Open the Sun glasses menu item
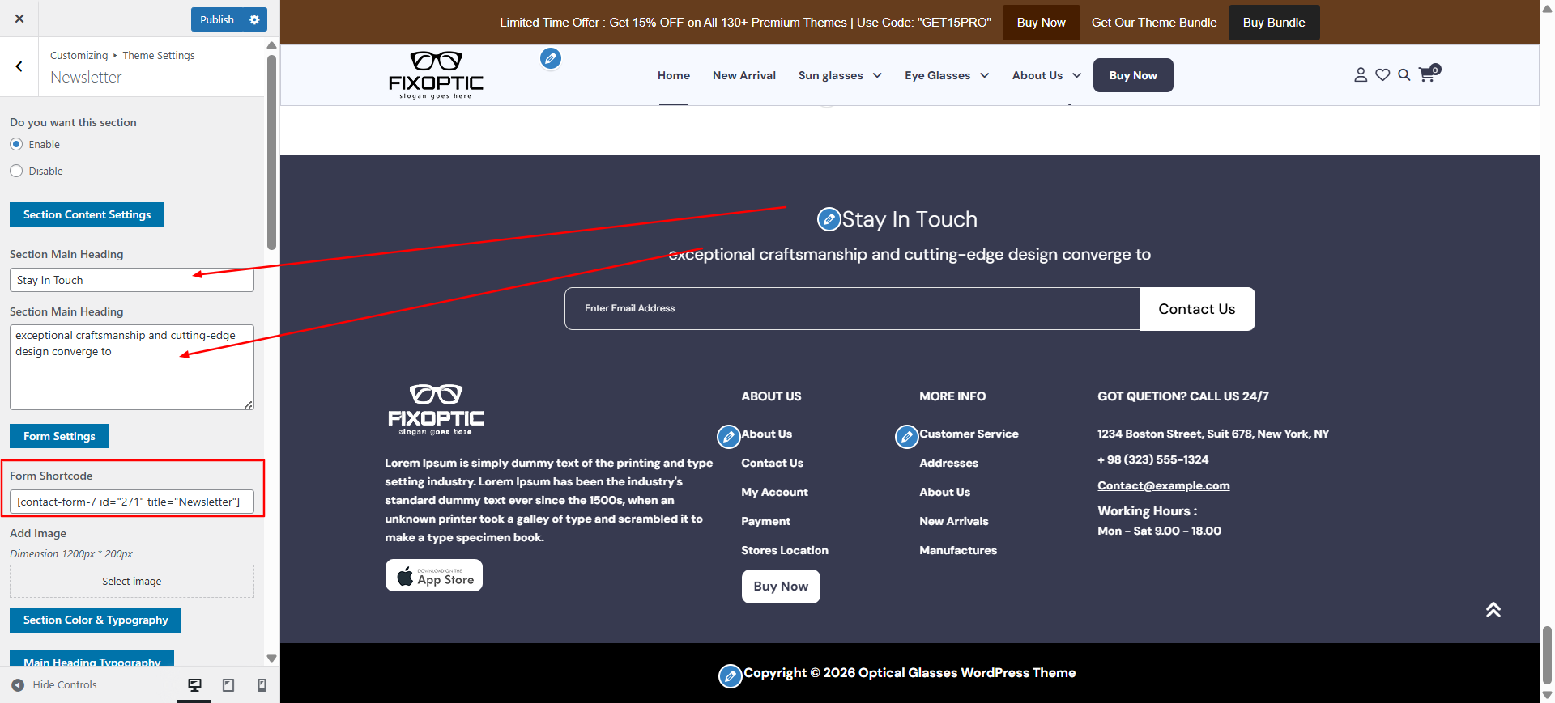This screenshot has width=1555, height=703. 831,75
